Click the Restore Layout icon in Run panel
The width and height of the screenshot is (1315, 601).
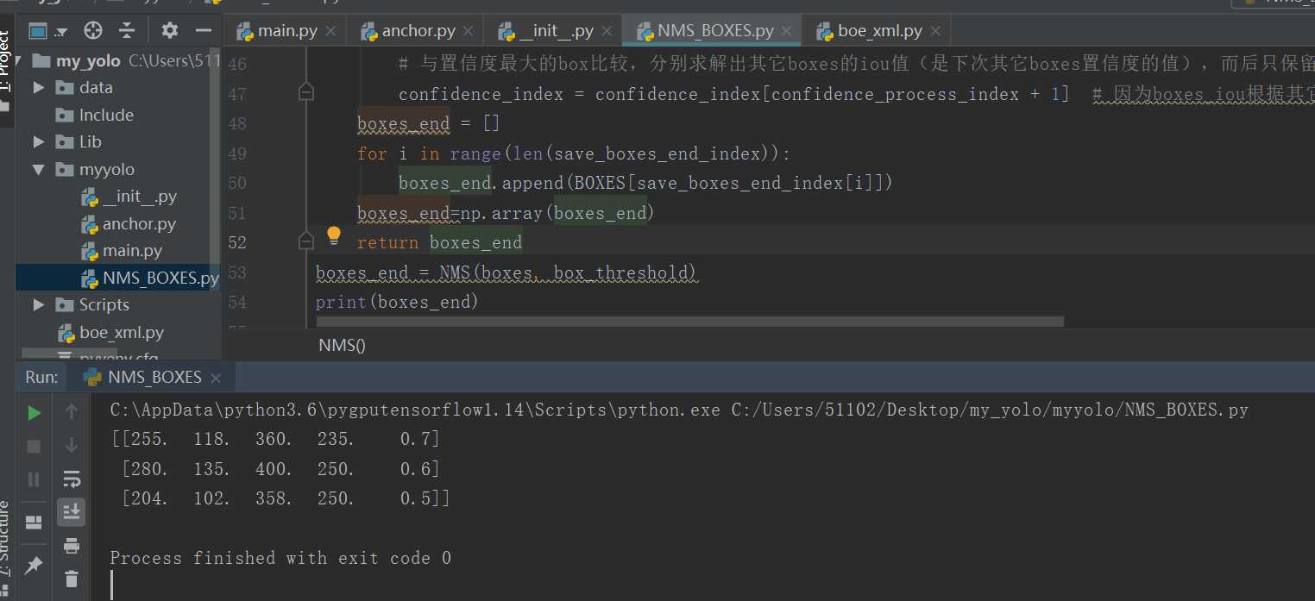click(x=35, y=523)
